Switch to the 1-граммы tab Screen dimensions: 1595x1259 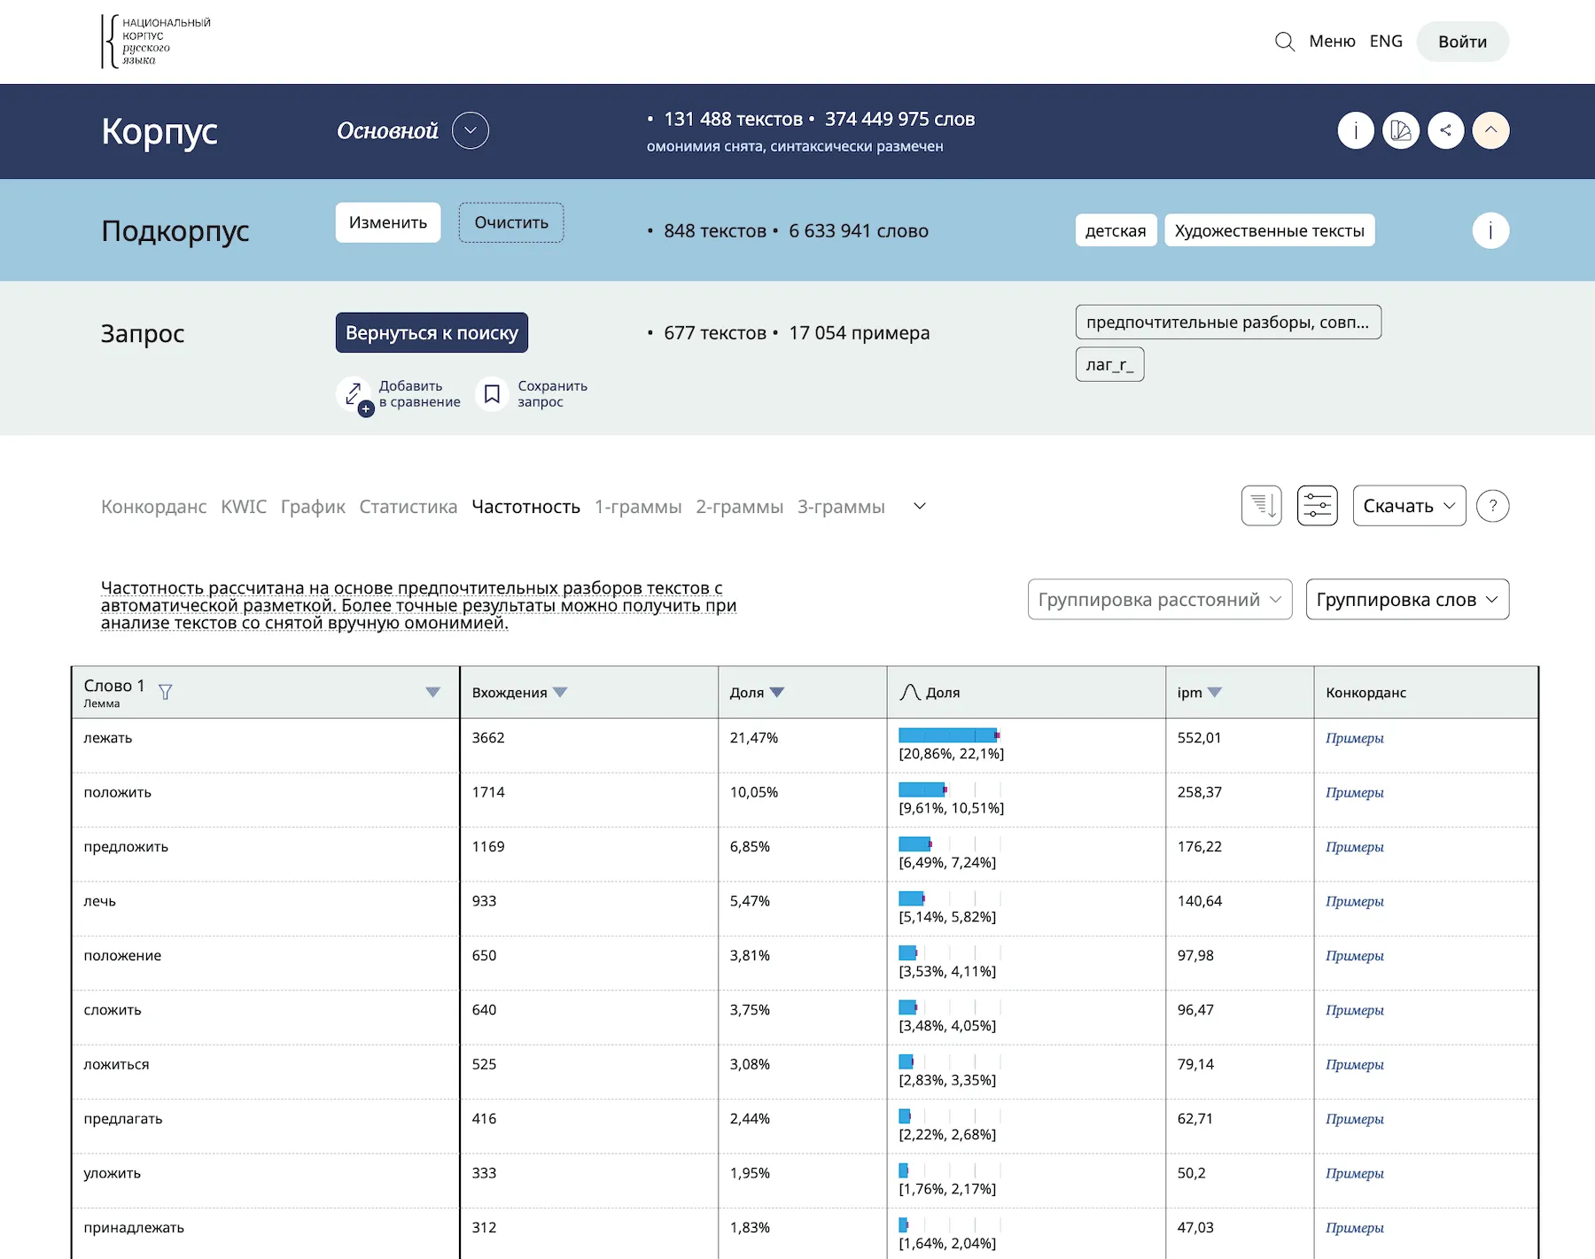point(638,507)
